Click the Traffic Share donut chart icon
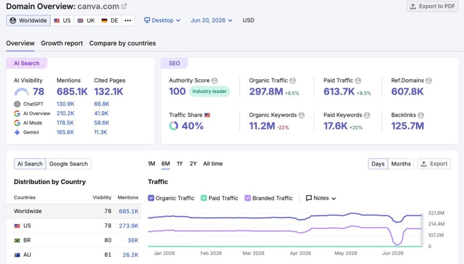This screenshot has width=464, height=264. pyautogui.click(x=174, y=126)
